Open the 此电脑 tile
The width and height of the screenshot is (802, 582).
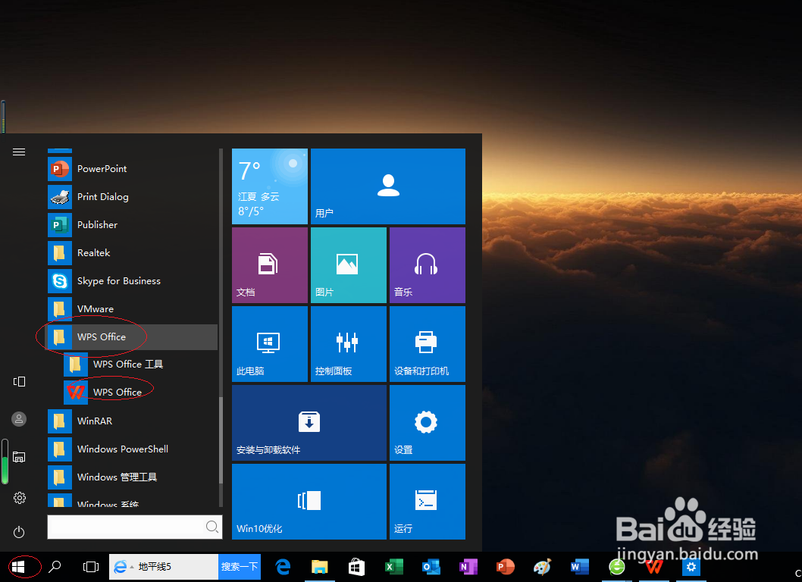tap(270, 344)
